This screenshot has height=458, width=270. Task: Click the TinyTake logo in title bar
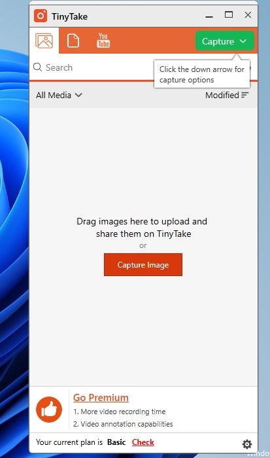click(41, 16)
